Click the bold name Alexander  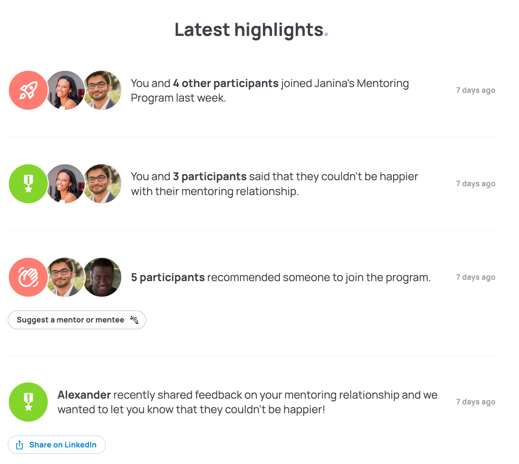coord(84,395)
